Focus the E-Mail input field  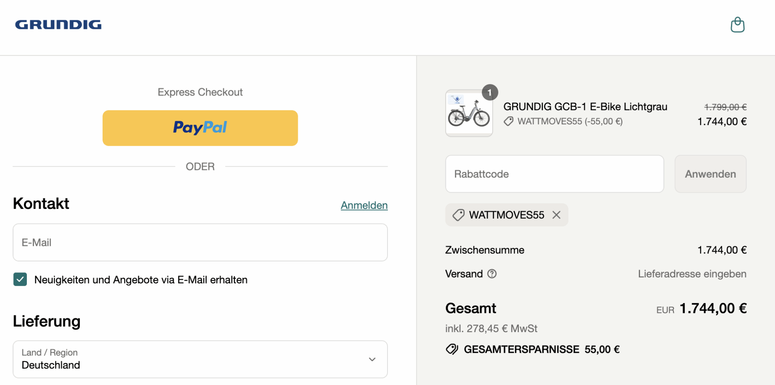pos(200,243)
